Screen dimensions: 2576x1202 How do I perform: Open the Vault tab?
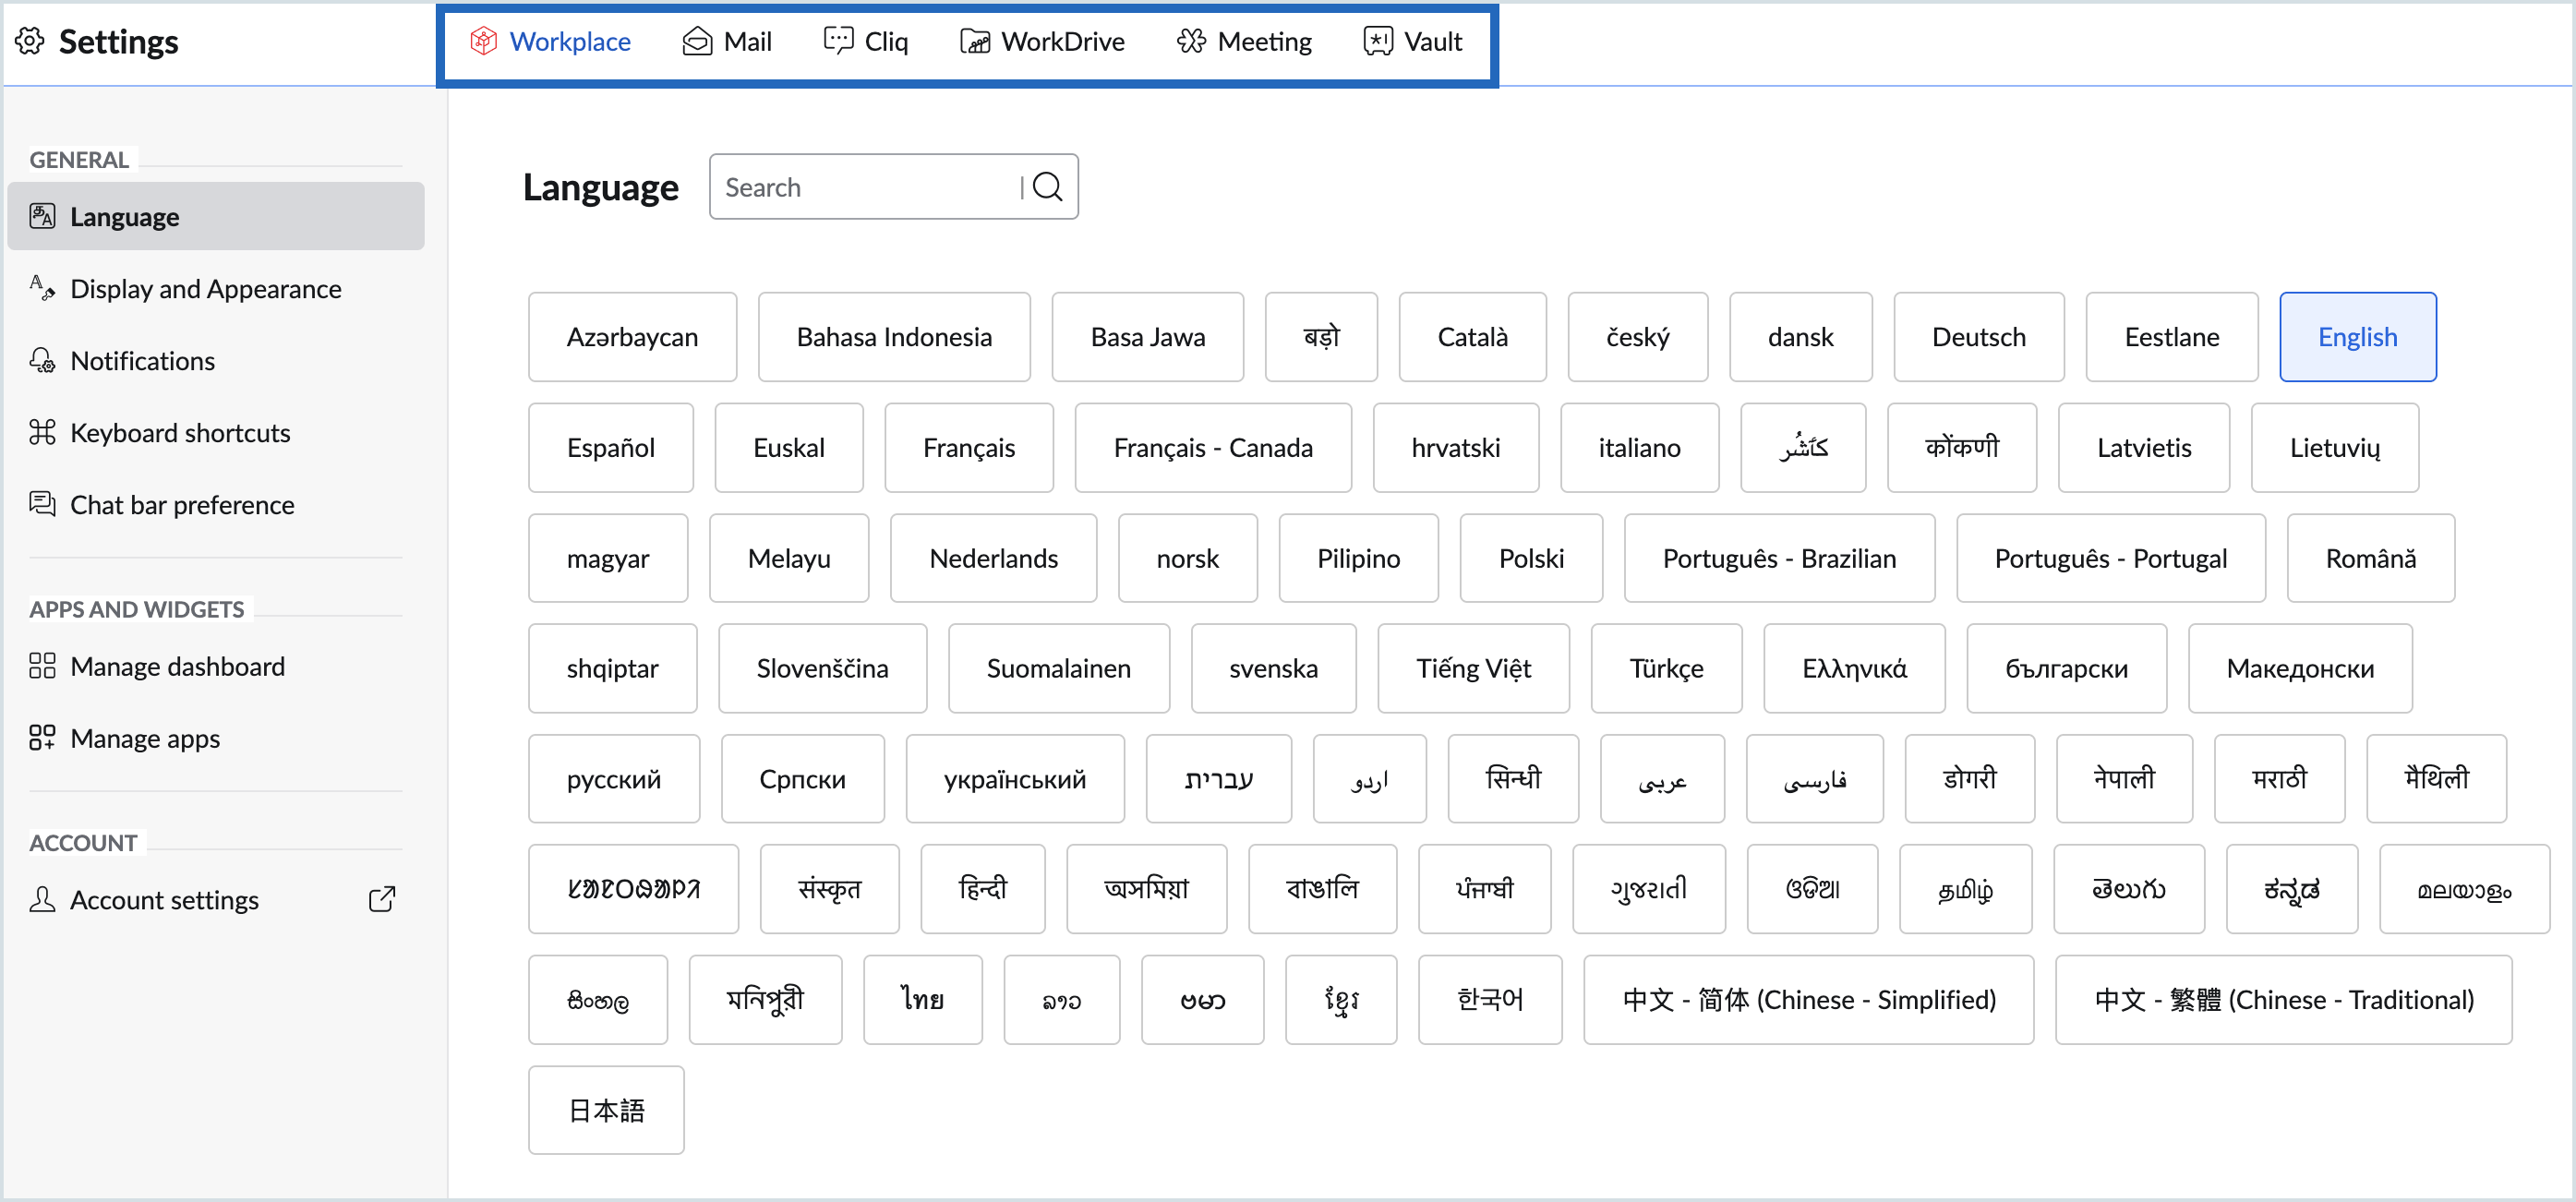coord(1413,41)
